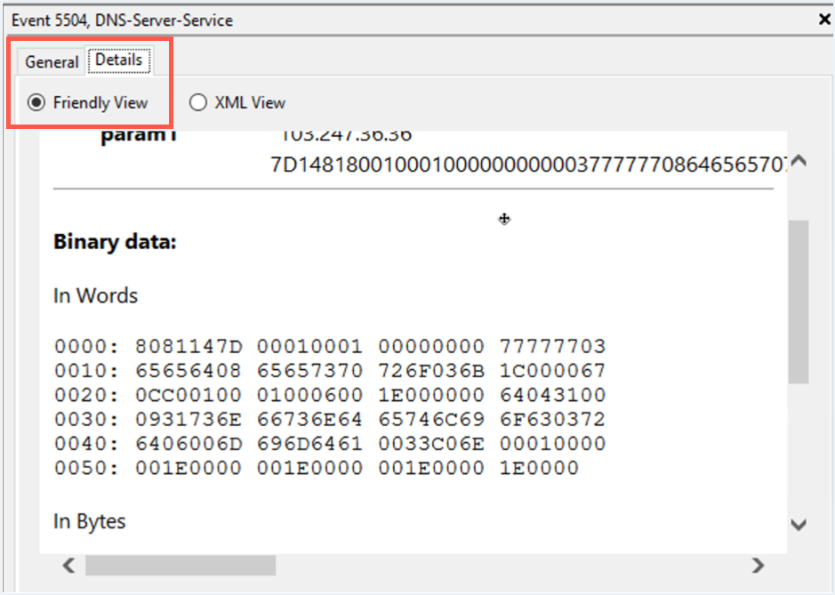Image resolution: width=835 pixels, height=595 pixels.
Task: Hit the horizontal scrollbar left arrow
Action: [x=67, y=565]
